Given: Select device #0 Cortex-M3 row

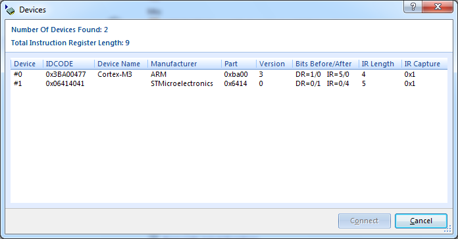Looking at the screenshot, I should tap(229, 74).
